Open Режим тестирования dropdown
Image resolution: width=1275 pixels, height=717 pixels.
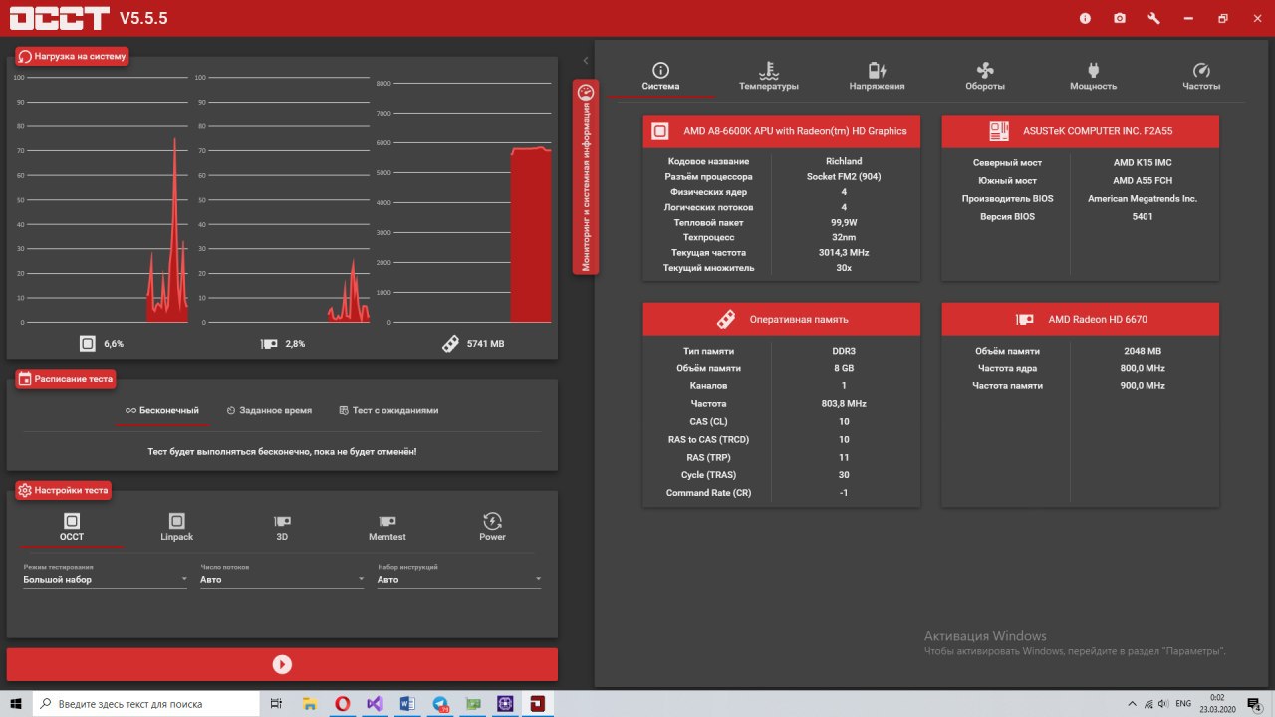(x=106, y=579)
